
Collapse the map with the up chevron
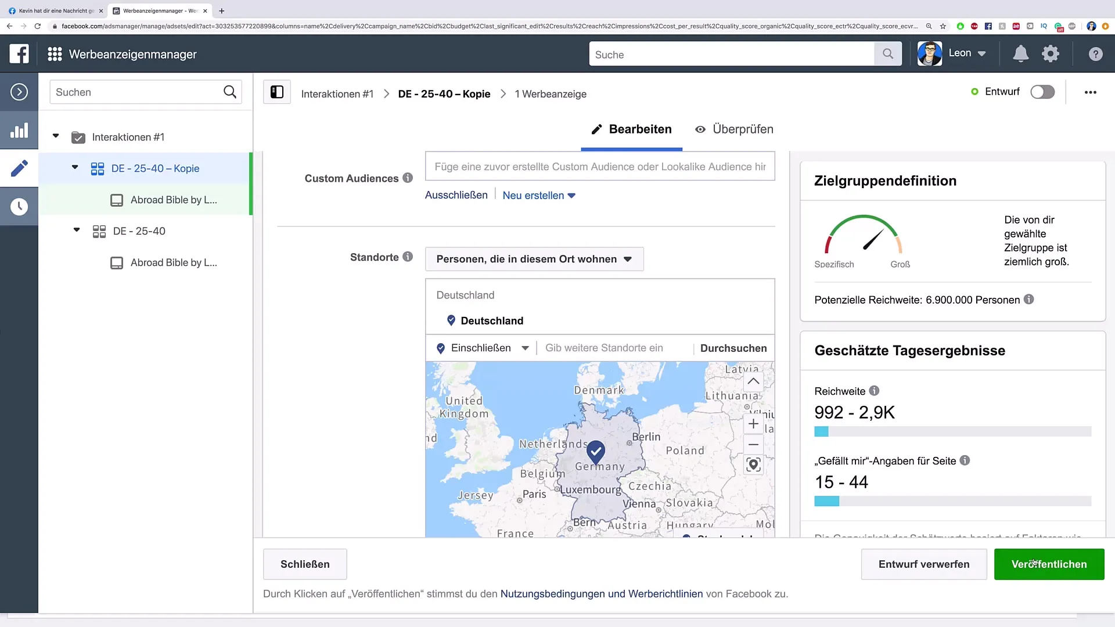[753, 381]
